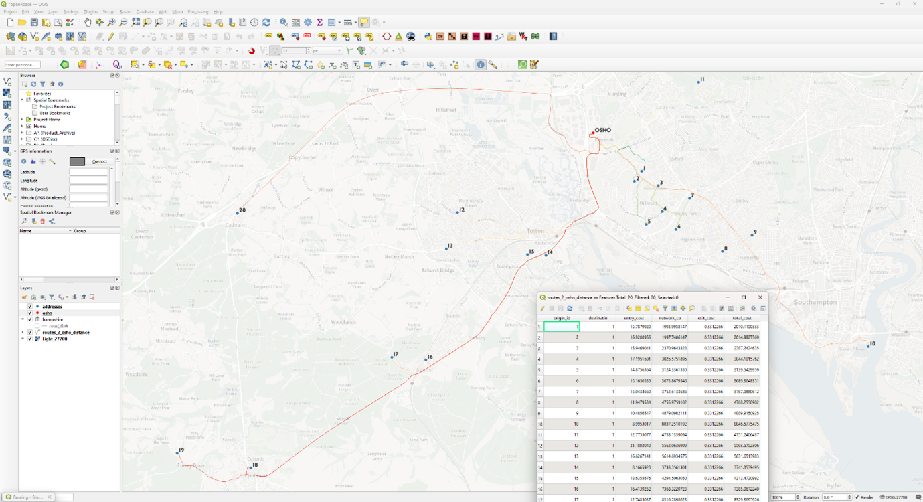The width and height of the screenshot is (923, 502).
Task: Collapse the hampshire layer group
Action: click(23, 320)
